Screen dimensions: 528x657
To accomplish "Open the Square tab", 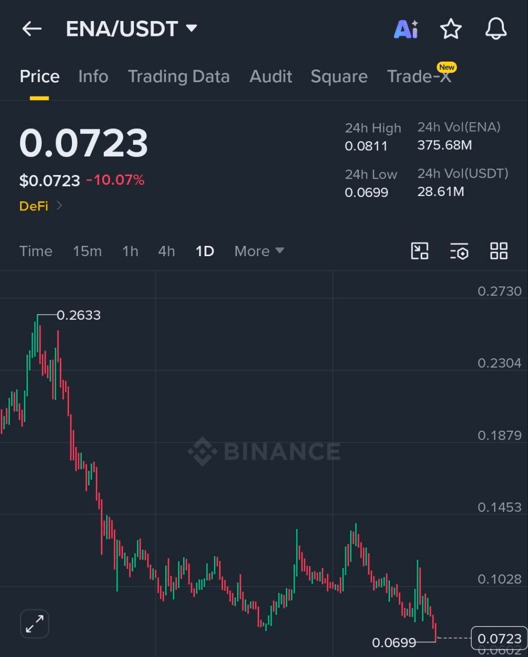I will click(x=339, y=76).
